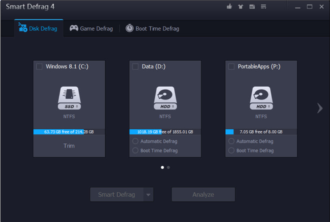Image resolution: width=330 pixels, height=222 pixels.
Task: Switch to the Game Defrag tab
Action: tap(91, 29)
